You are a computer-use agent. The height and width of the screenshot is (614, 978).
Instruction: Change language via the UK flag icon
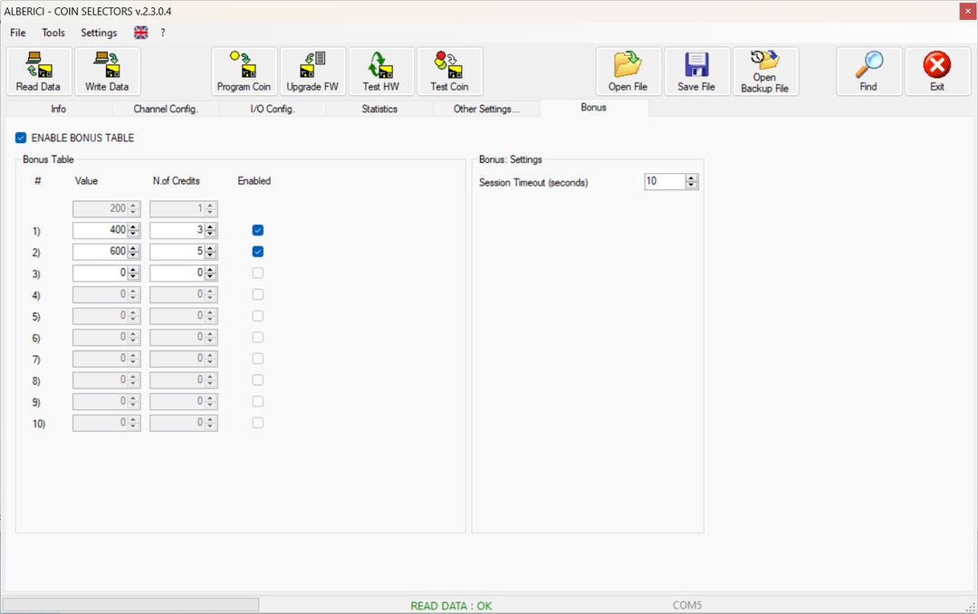coord(141,33)
